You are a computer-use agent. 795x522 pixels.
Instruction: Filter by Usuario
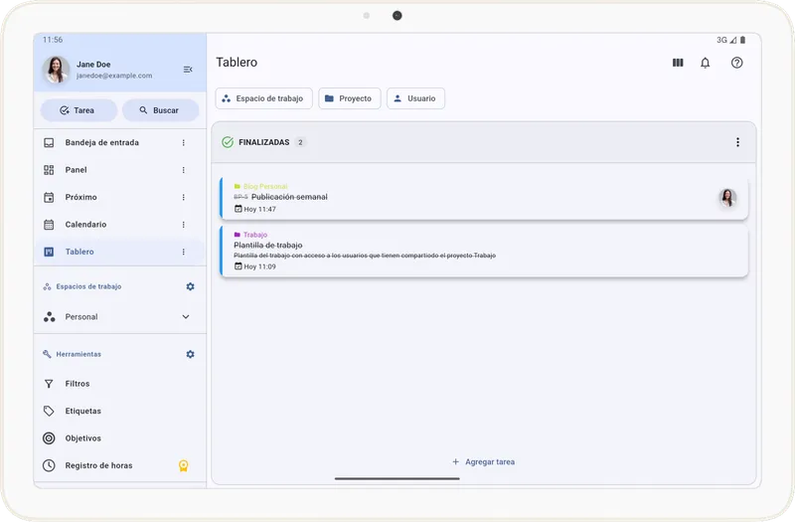[415, 98]
